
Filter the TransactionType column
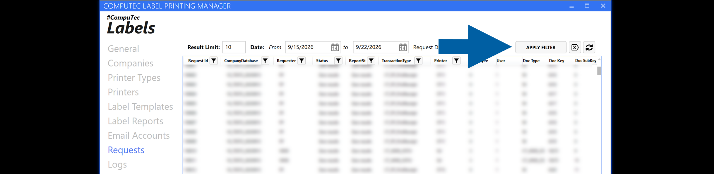(419, 61)
